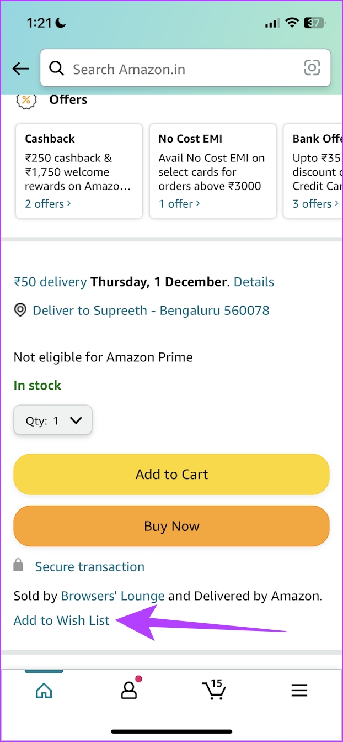Tap the delivery location pin icon
Viewport: 343px width, 742px height.
(x=20, y=310)
